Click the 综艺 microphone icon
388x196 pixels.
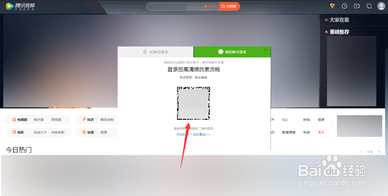(x=84, y=120)
